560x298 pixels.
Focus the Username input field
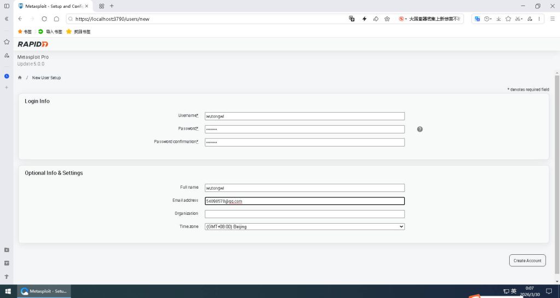(305, 116)
